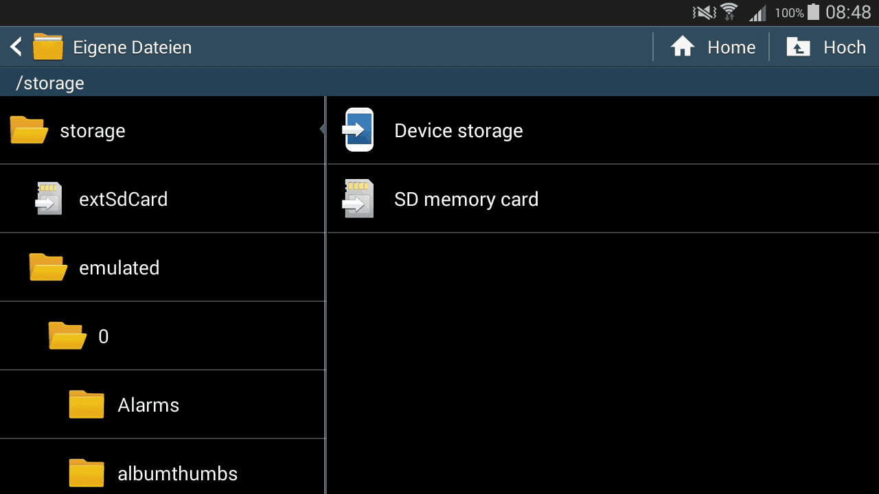Select the albumthumbs folder
The width and height of the screenshot is (879, 494).
click(x=162, y=470)
